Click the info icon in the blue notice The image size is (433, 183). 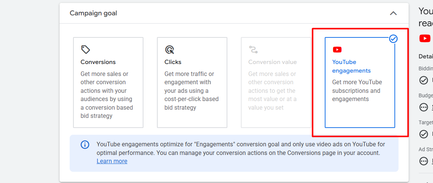point(85,145)
